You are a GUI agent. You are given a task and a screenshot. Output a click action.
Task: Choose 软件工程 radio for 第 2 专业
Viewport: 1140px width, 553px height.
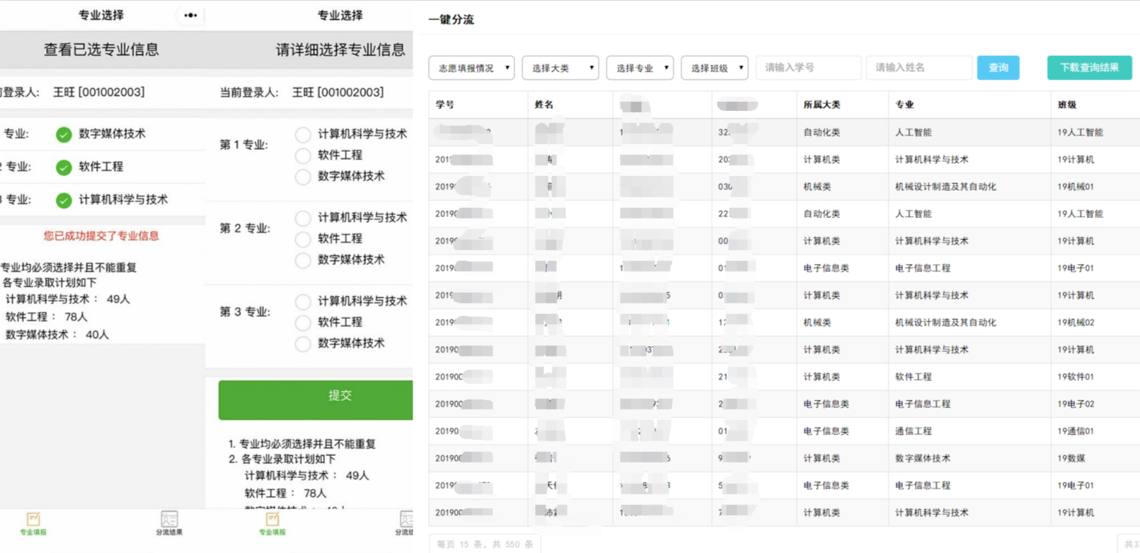coord(303,239)
